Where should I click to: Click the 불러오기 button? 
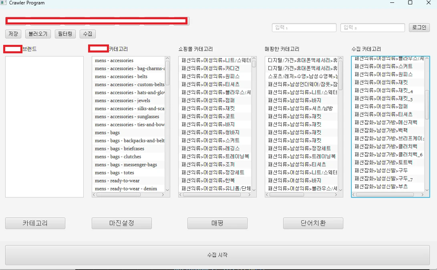[x=38, y=34]
